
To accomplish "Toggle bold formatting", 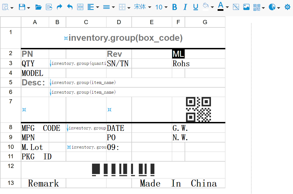I will click(x=174, y=7).
